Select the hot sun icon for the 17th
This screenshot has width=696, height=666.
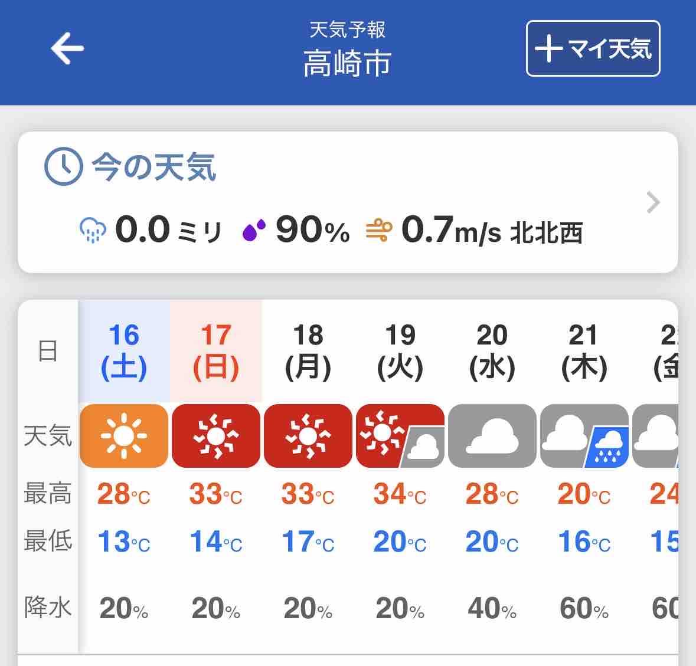215,435
